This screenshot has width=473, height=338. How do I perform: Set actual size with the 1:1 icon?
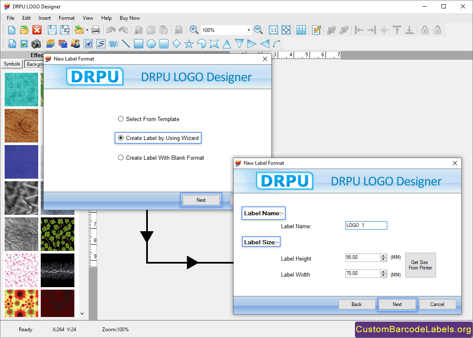point(273,30)
